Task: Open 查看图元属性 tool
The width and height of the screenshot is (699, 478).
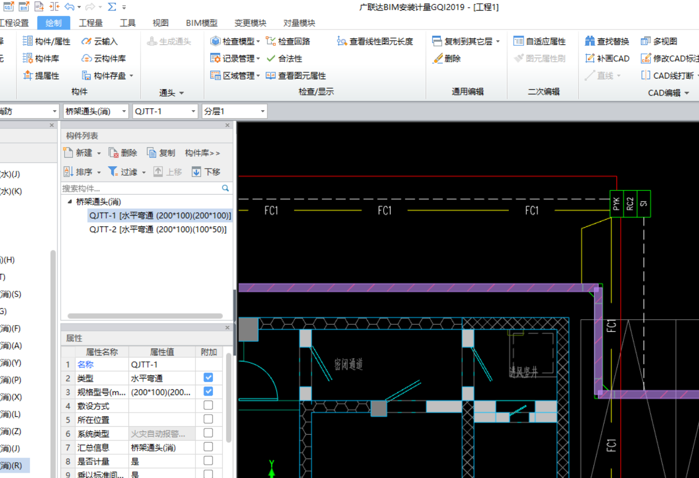Action: 296,76
